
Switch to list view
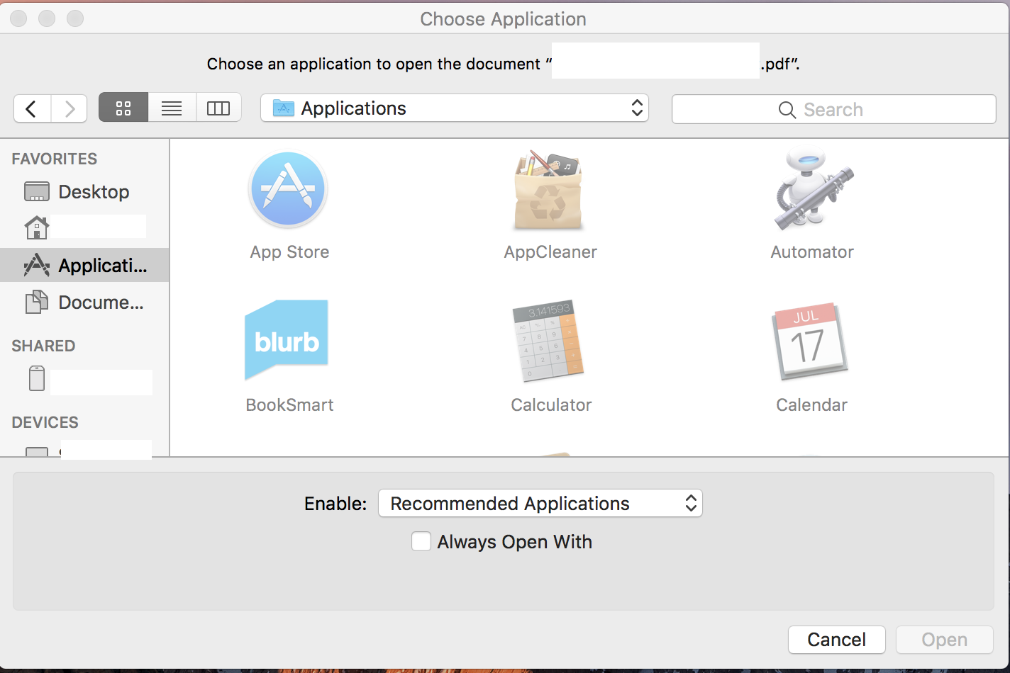pyautogui.click(x=172, y=108)
